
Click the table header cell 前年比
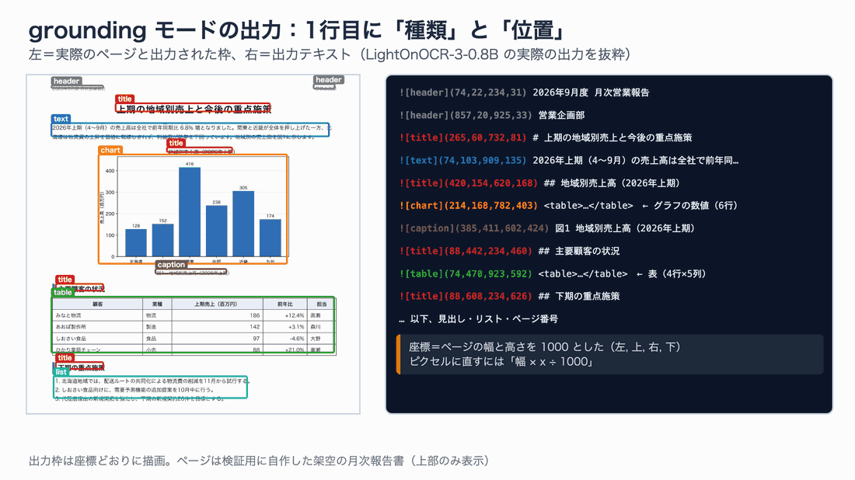coord(284,304)
